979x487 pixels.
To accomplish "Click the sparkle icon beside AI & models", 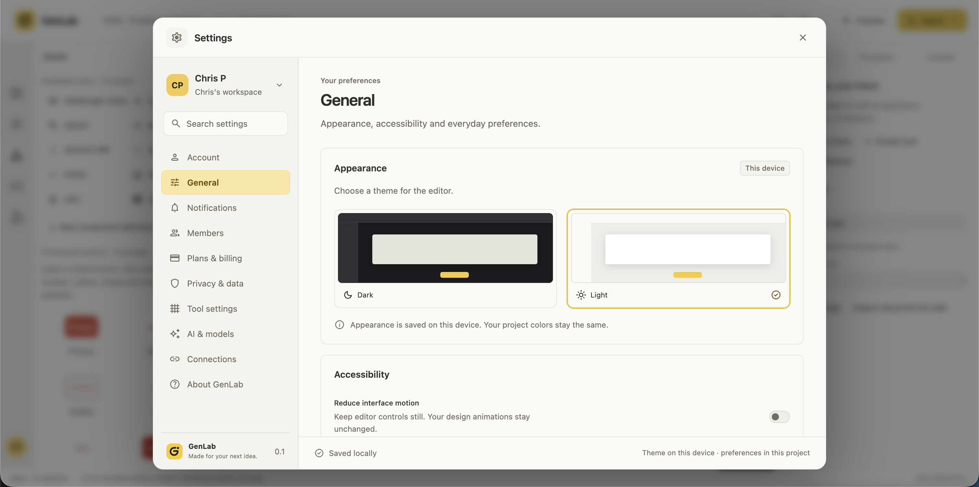I will tap(175, 334).
